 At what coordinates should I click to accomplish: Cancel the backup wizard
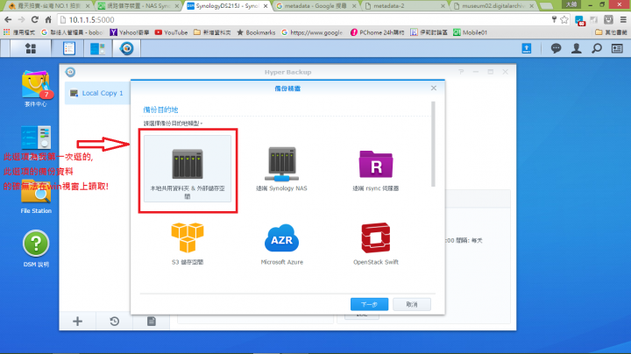tap(412, 304)
